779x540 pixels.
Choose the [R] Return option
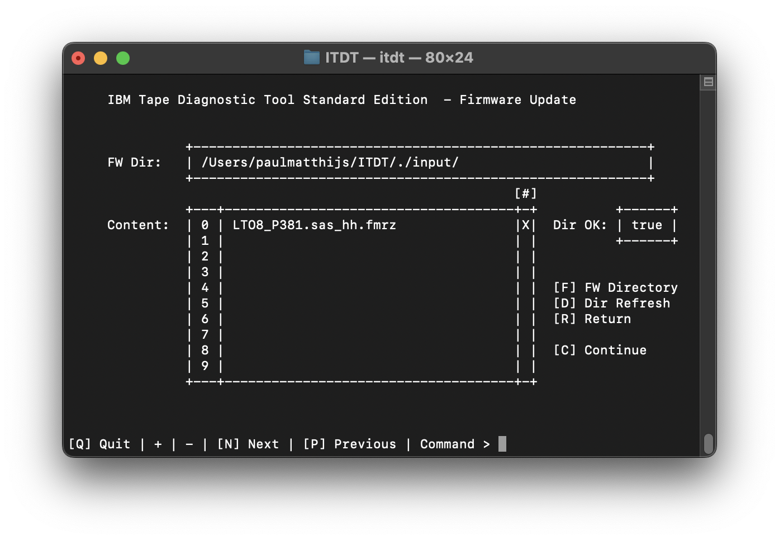pyautogui.click(x=591, y=319)
